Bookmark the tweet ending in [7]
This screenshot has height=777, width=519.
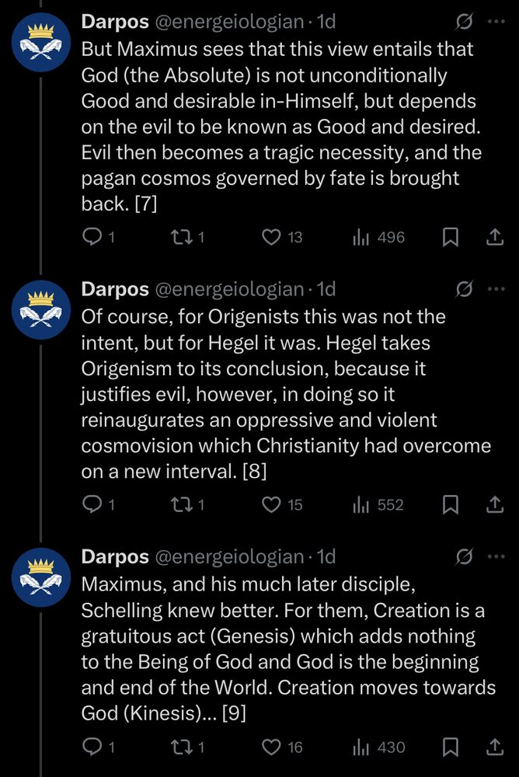(x=450, y=237)
